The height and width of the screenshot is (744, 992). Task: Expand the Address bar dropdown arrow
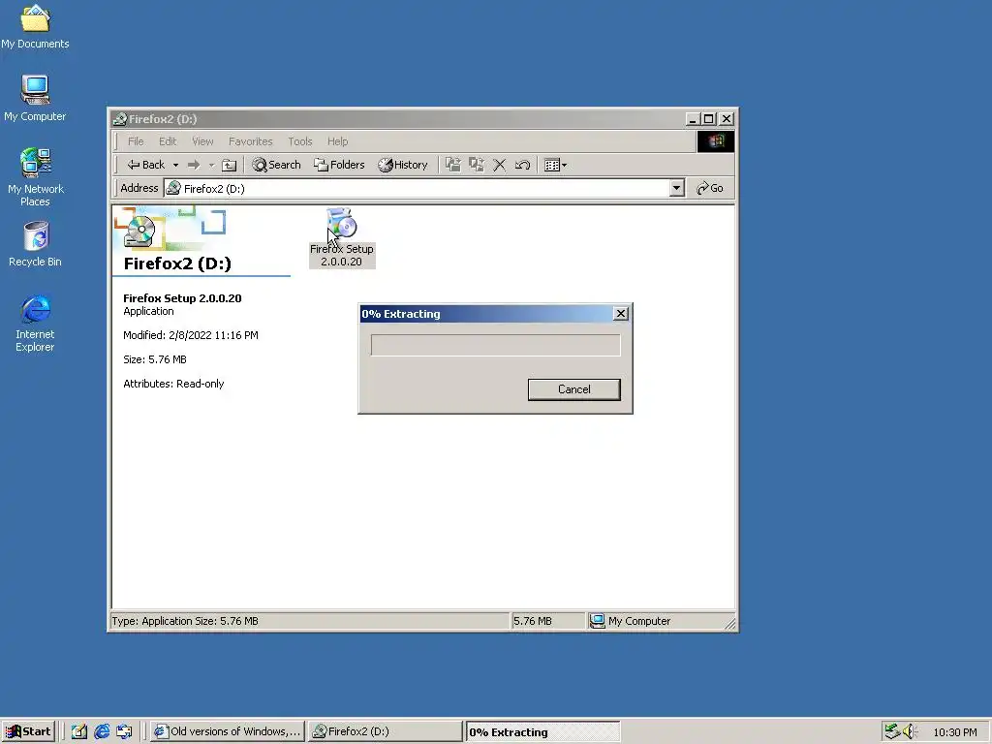677,188
